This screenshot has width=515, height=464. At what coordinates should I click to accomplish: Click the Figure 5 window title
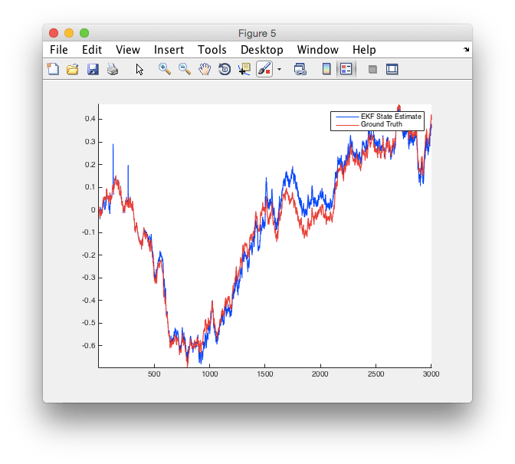click(257, 33)
